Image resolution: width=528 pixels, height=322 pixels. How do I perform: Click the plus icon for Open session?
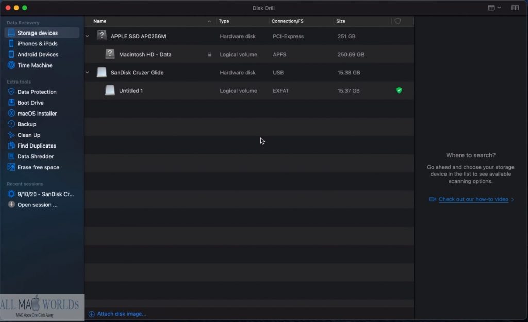(x=11, y=204)
